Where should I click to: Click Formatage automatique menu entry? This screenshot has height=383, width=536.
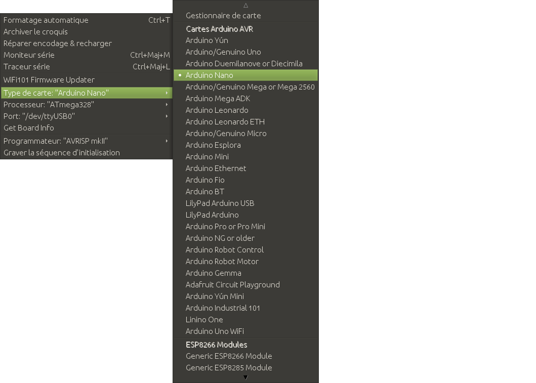(46, 20)
